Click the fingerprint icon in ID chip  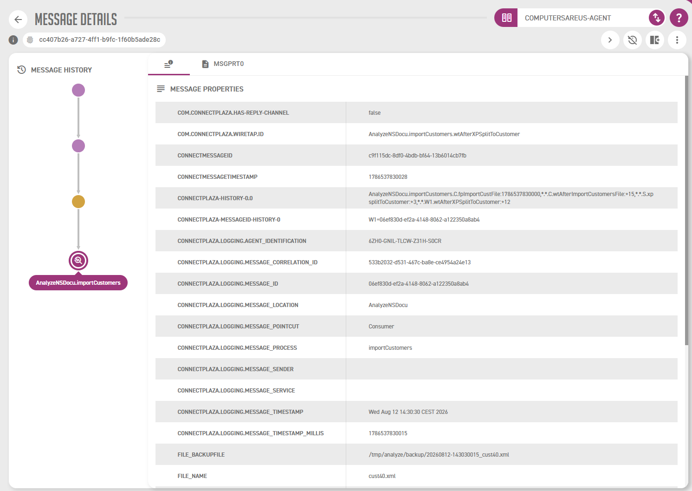click(30, 40)
